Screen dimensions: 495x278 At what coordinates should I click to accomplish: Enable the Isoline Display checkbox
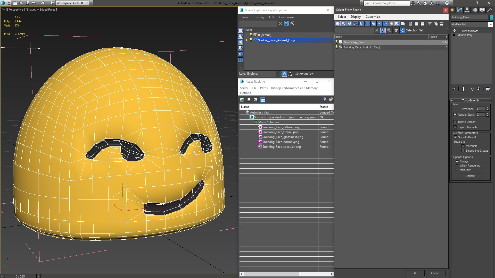[455, 122]
